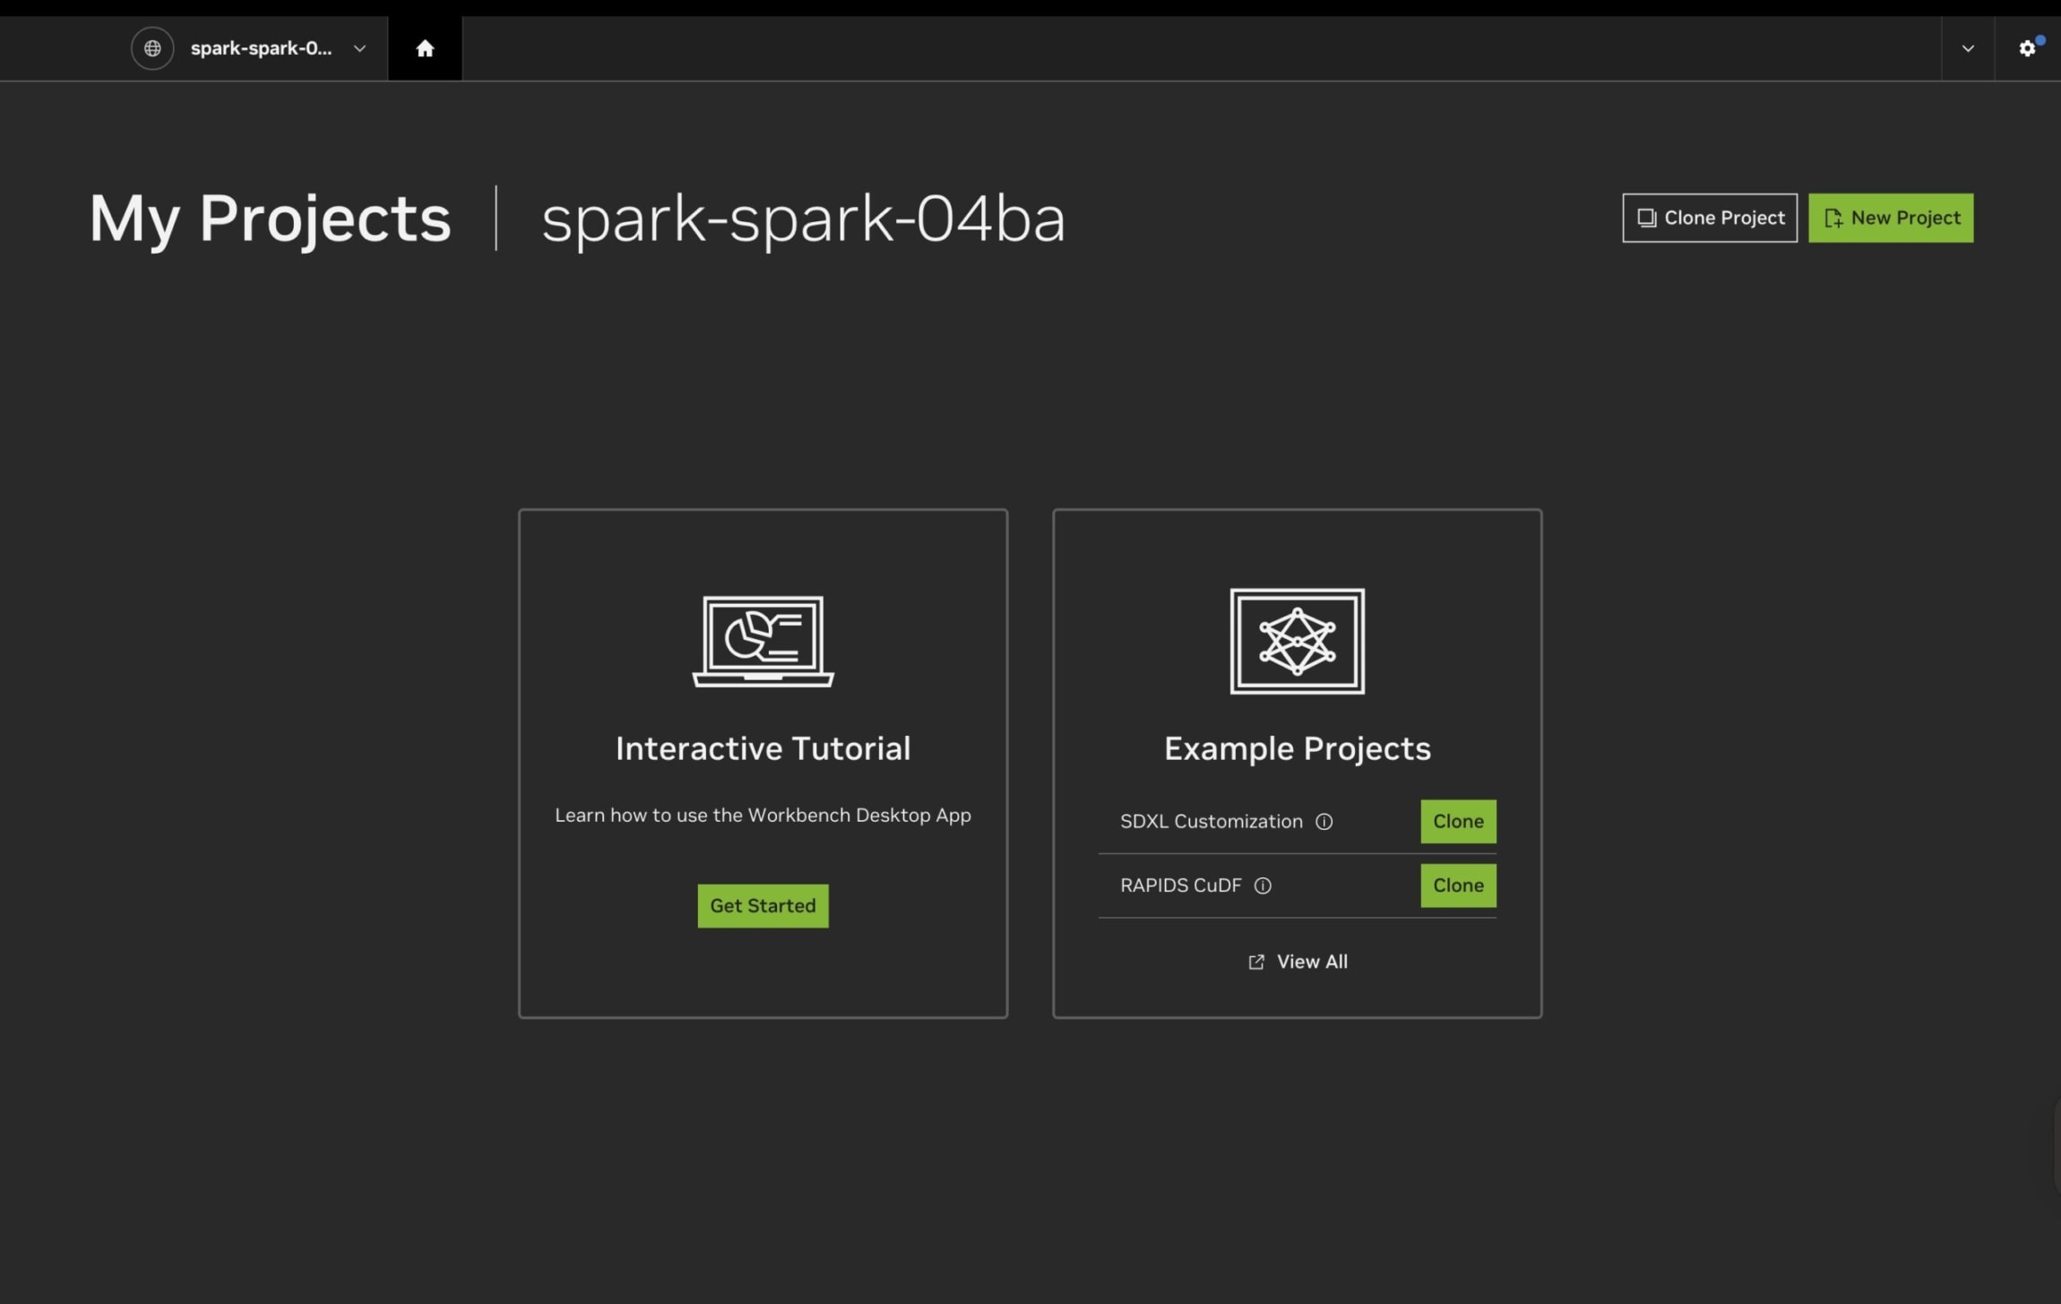The width and height of the screenshot is (2061, 1304).
Task: Click the neural network icon in Example Projects
Action: [x=1297, y=642]
